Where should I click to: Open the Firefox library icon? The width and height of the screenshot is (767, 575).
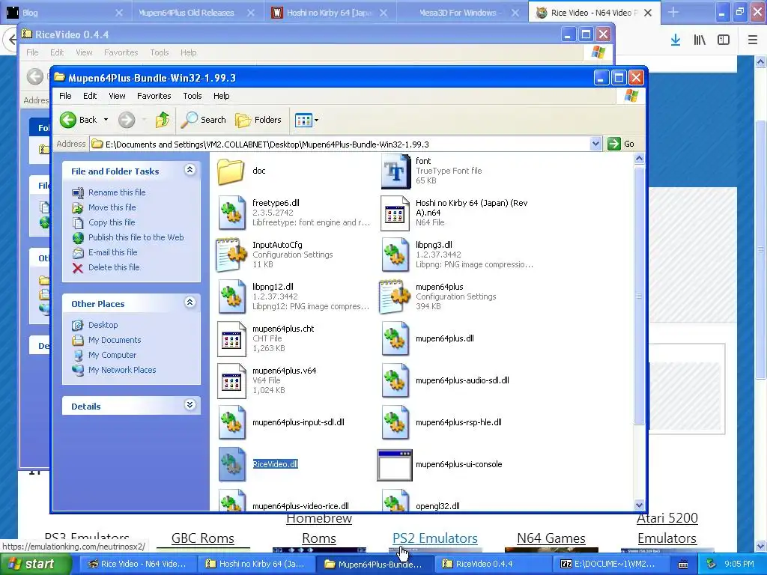[700, 40]
